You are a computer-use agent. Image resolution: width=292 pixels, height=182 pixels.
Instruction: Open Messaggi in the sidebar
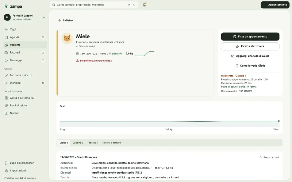coord(25,60)
